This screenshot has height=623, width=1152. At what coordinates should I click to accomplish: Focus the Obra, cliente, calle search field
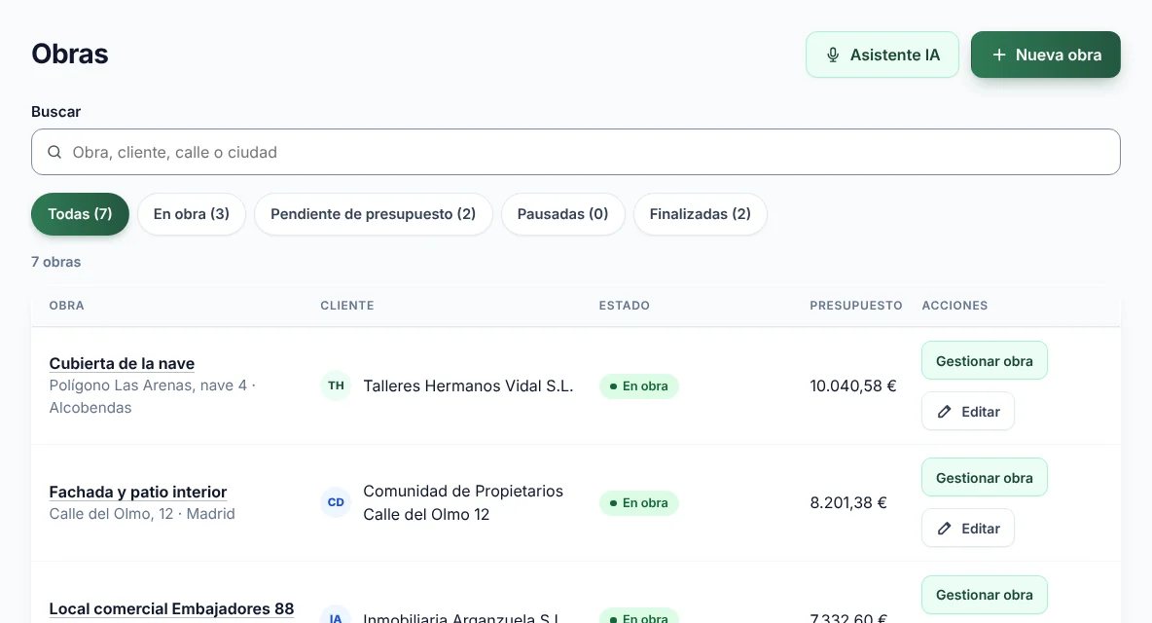[x=575, y=152]
